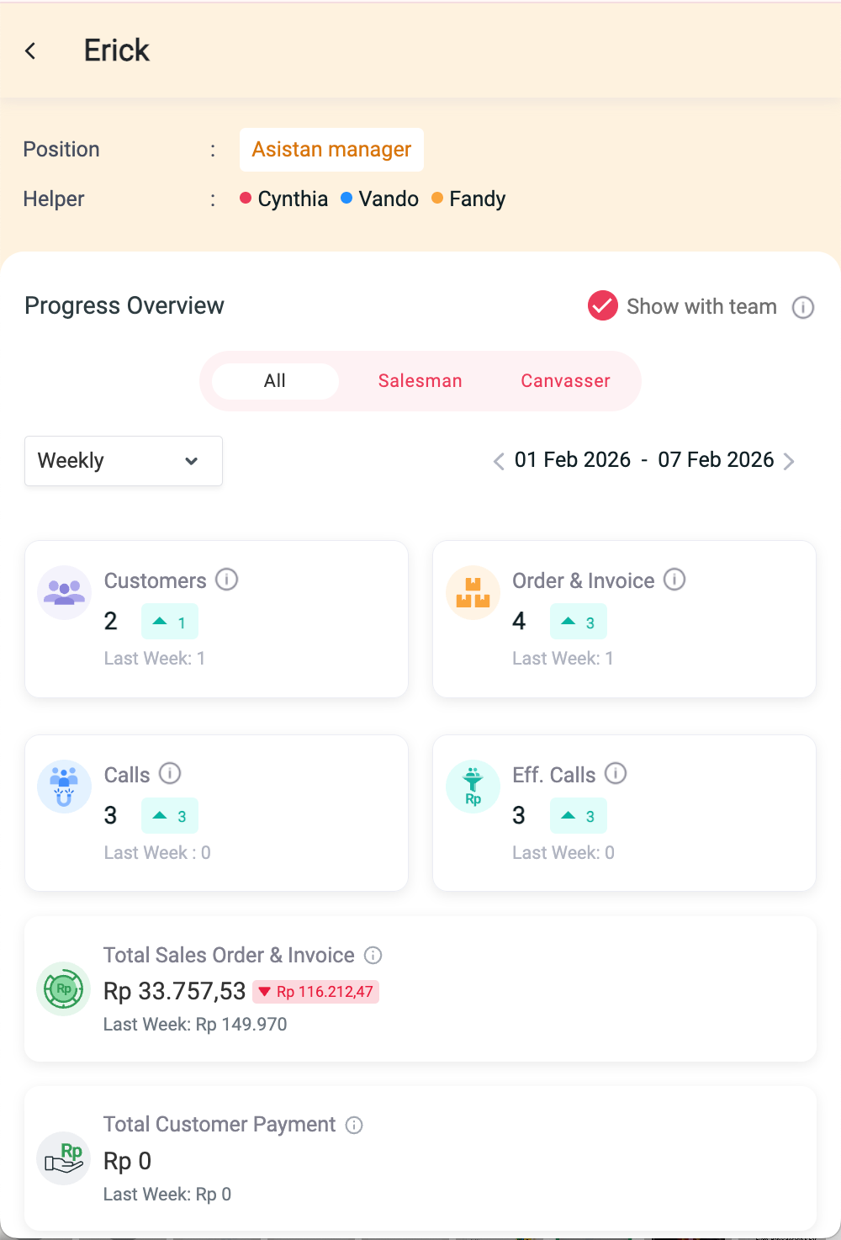Go to next week date range
The image size is (841, 1240).
coord(789,461)
